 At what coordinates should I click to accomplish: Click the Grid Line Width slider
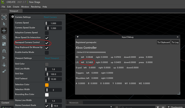click(53, 69)
